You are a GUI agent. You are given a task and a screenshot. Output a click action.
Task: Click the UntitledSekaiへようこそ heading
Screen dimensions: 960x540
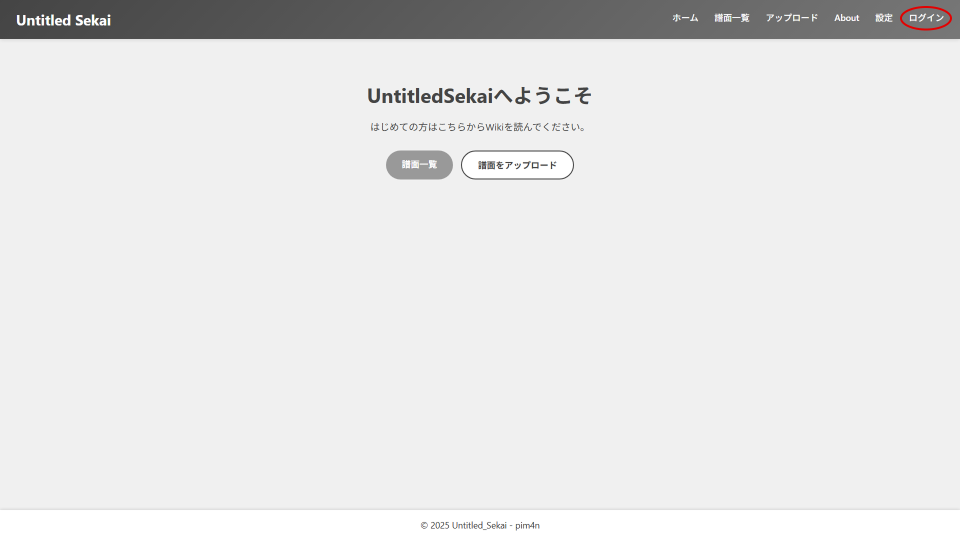[479, 95]
